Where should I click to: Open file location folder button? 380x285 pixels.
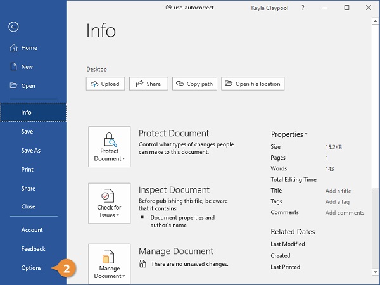coord(253,84)
